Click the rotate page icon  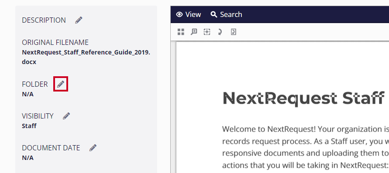pyautogui.click(x=234, y=32)
